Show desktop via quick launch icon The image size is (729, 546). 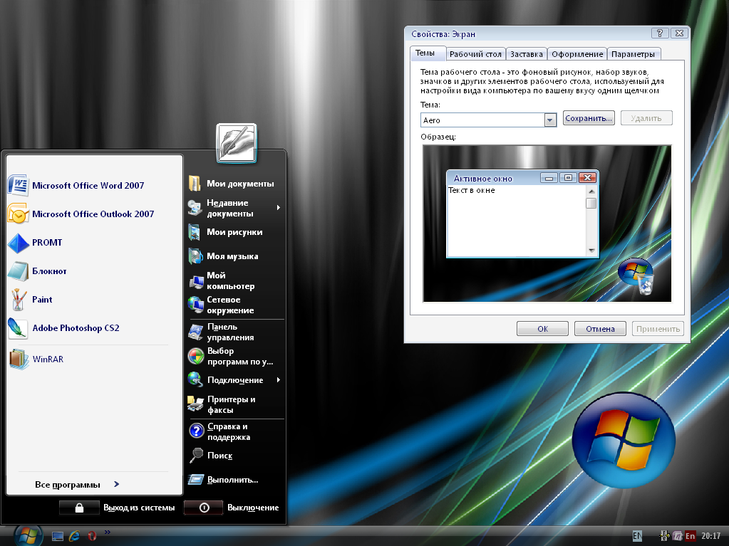(58, 536)
